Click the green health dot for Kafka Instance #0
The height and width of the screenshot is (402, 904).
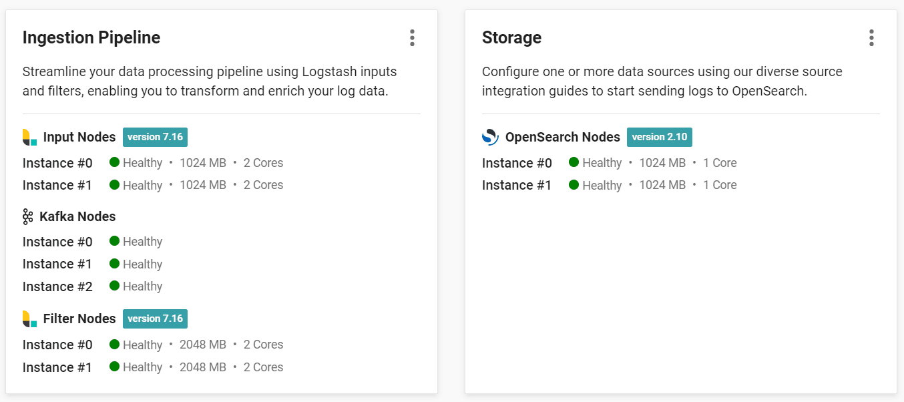tap(114, 241)
